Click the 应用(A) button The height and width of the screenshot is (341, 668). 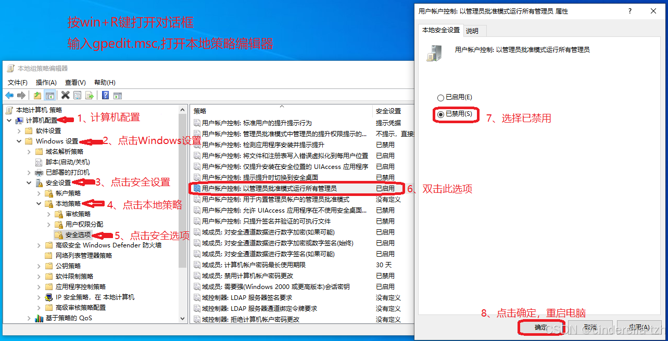click(x=638, y=327)
